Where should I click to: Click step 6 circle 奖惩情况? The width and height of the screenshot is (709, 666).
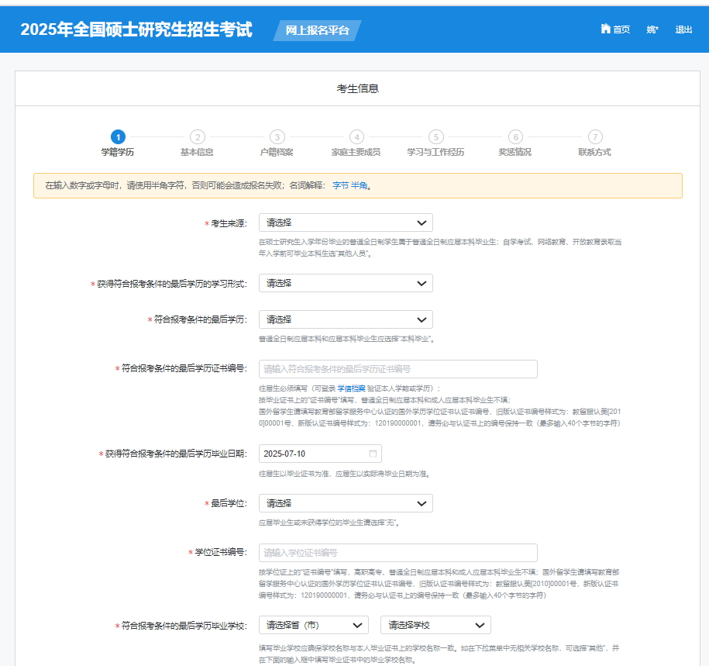515,136
